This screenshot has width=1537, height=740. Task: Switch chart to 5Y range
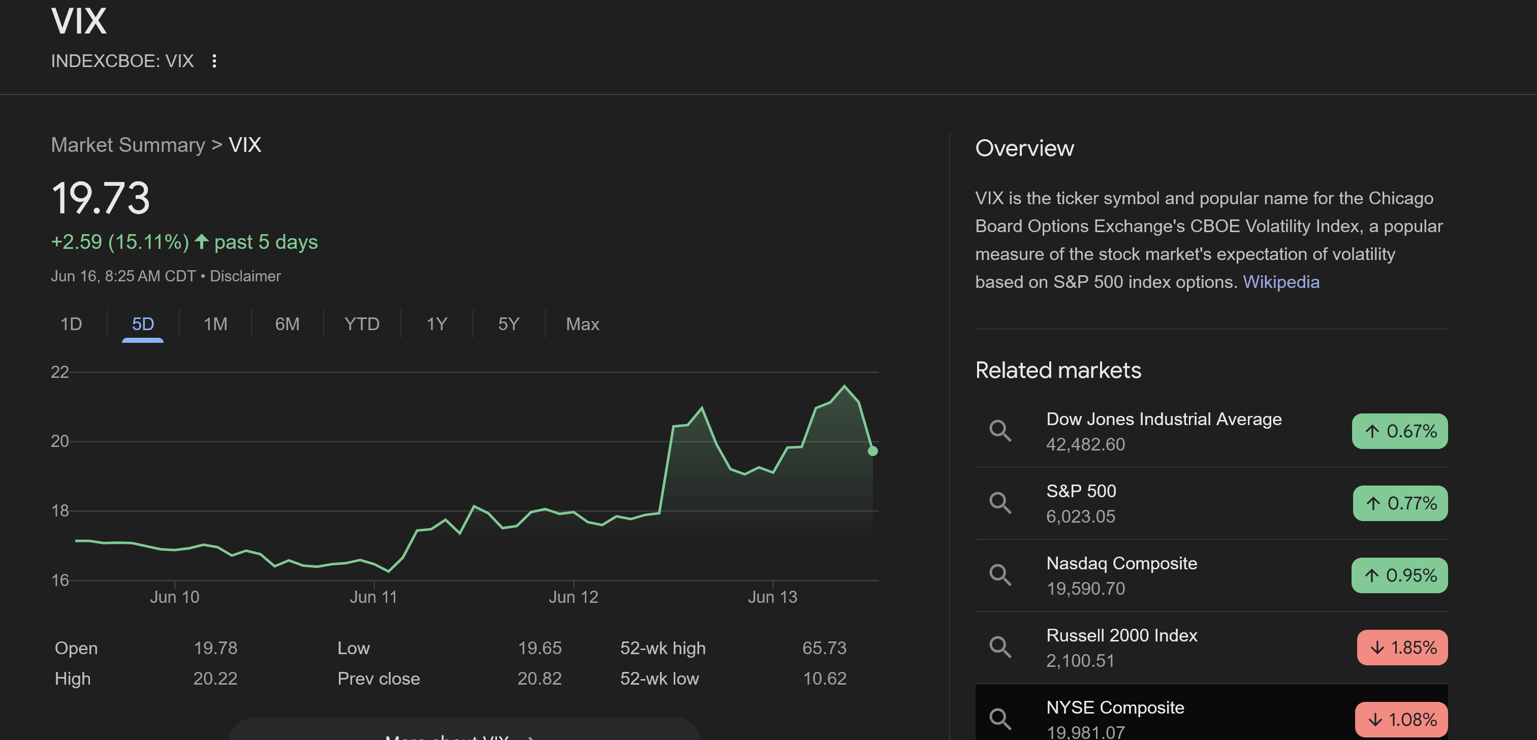coord(509,324)
